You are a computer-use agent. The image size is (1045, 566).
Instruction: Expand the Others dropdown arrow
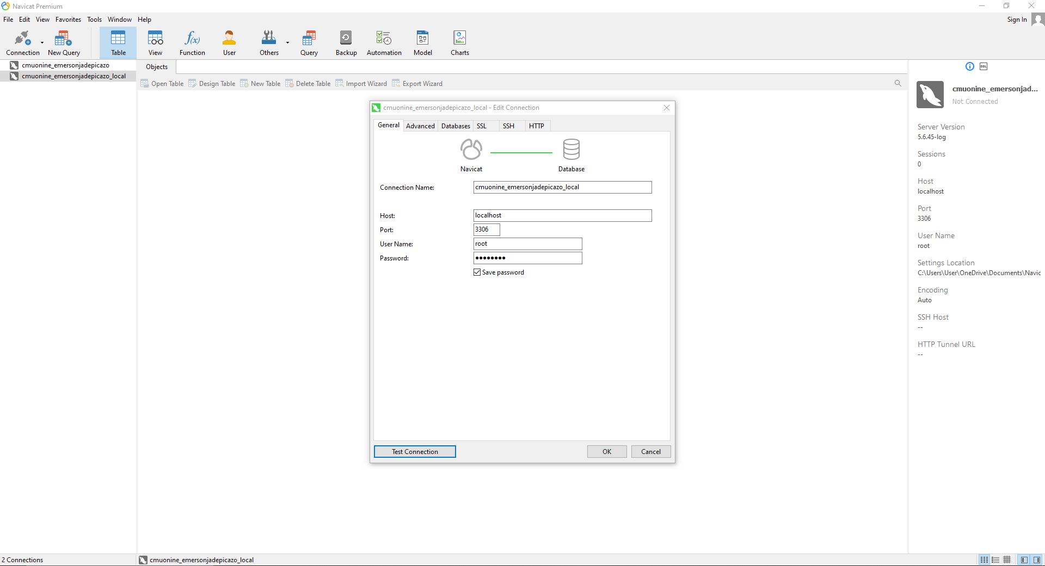(x=287, y=42)
